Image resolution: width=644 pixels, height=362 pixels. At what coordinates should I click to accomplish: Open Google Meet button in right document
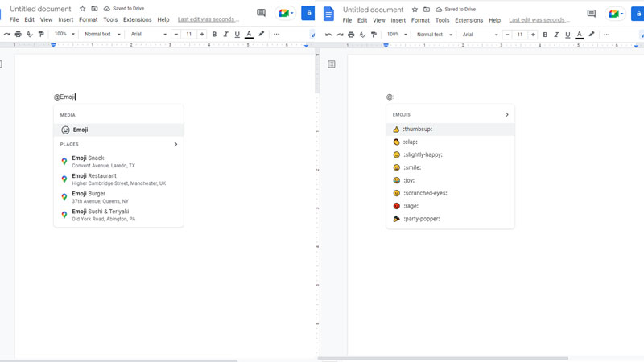(615, 14)
